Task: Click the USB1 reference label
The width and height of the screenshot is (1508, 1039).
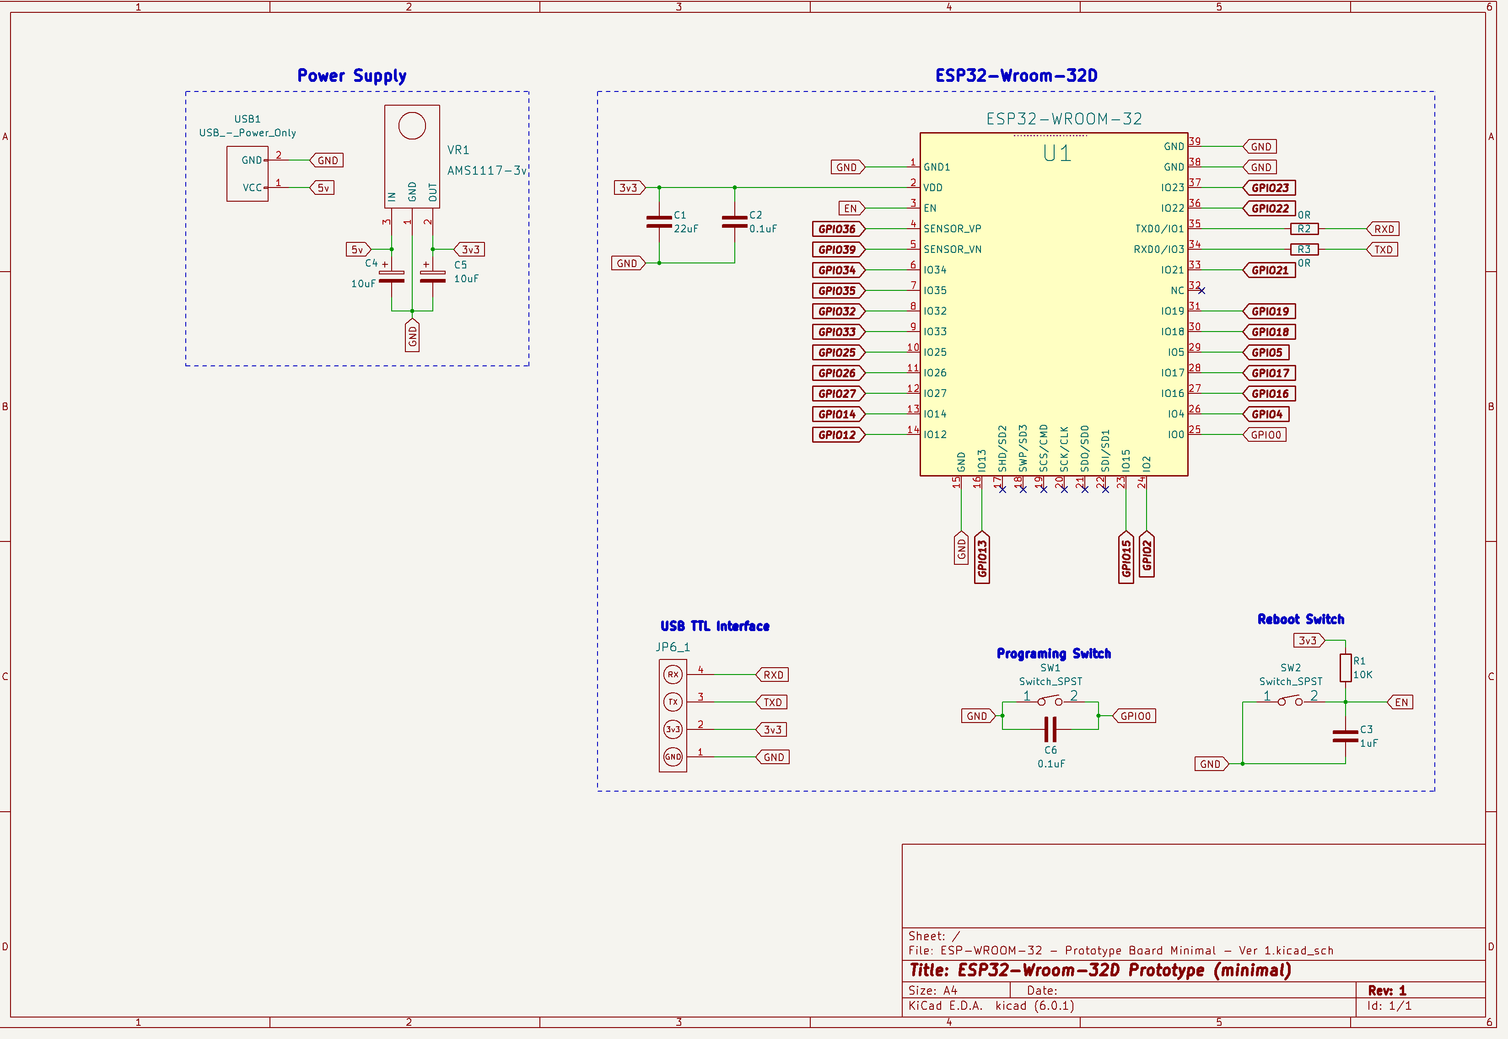Action: point(248,119)
